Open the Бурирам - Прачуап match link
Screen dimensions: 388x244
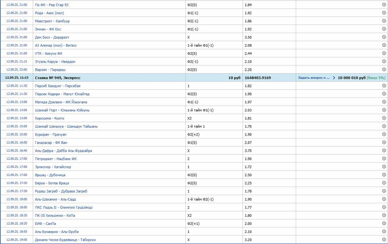[51, 134]
